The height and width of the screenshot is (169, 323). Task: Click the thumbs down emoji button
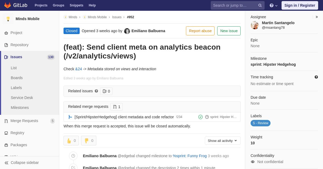[x=89, y=141]
